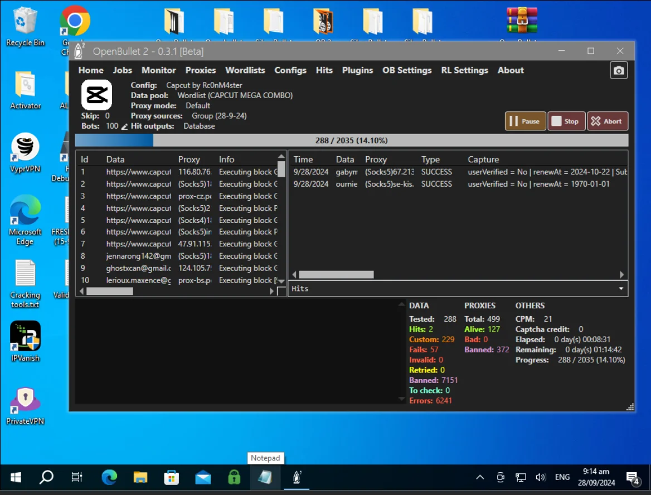
Task: Select the hit row for gabym
Action: click(x=458, y=172)
